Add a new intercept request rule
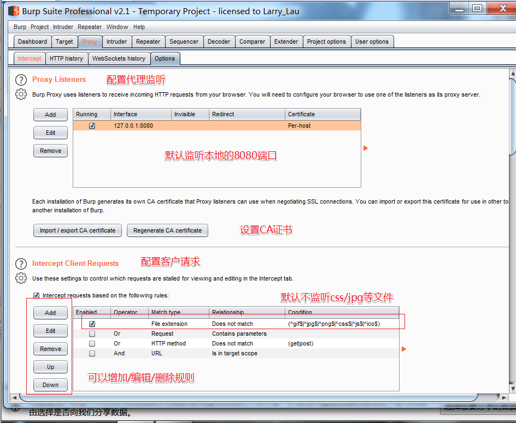The image size is (516, 423). (50, 313)
